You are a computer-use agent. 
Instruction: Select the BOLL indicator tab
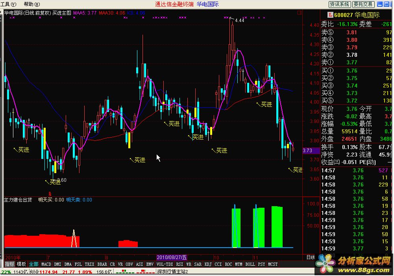point(250,264)
